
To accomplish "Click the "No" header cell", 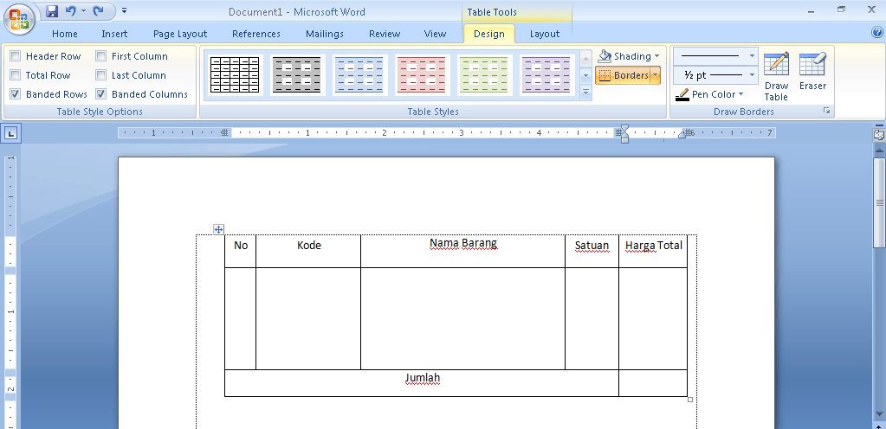I will [x=241, y=251].
